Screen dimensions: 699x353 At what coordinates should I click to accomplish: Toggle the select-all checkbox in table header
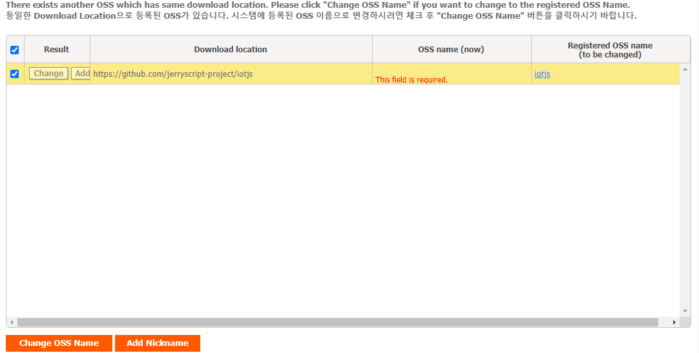15,50
